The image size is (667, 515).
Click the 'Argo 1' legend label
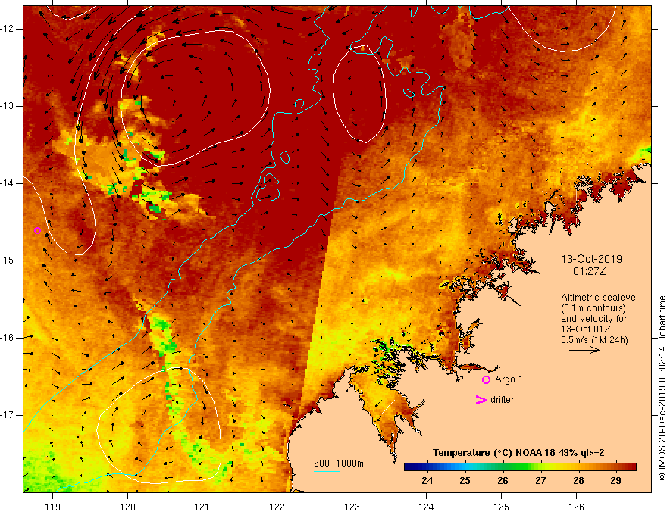click(x=509, y=379)
